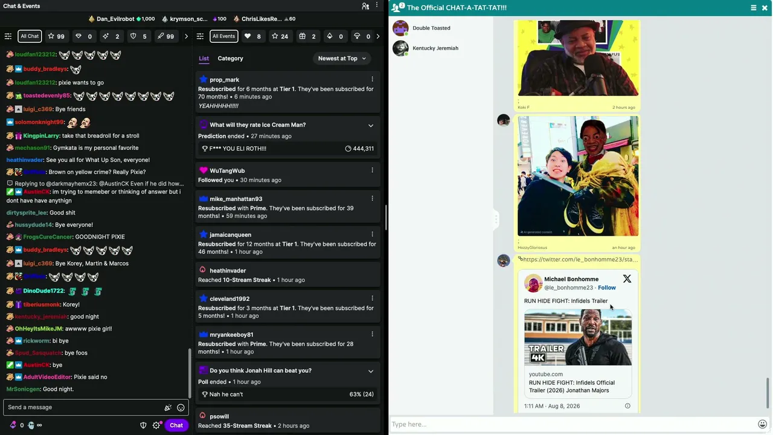773x435 pixels.
Task: Open options menu for cleveland1992 resub event
Action: (x=372, y=298)
